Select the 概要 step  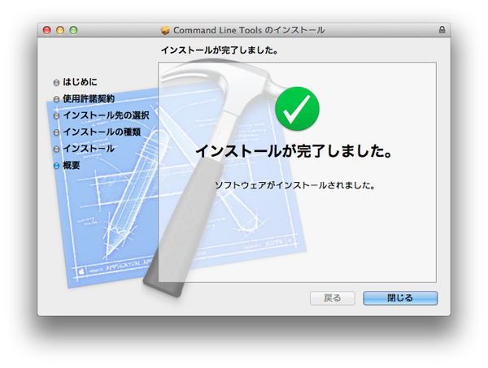(x=72, y=166)
